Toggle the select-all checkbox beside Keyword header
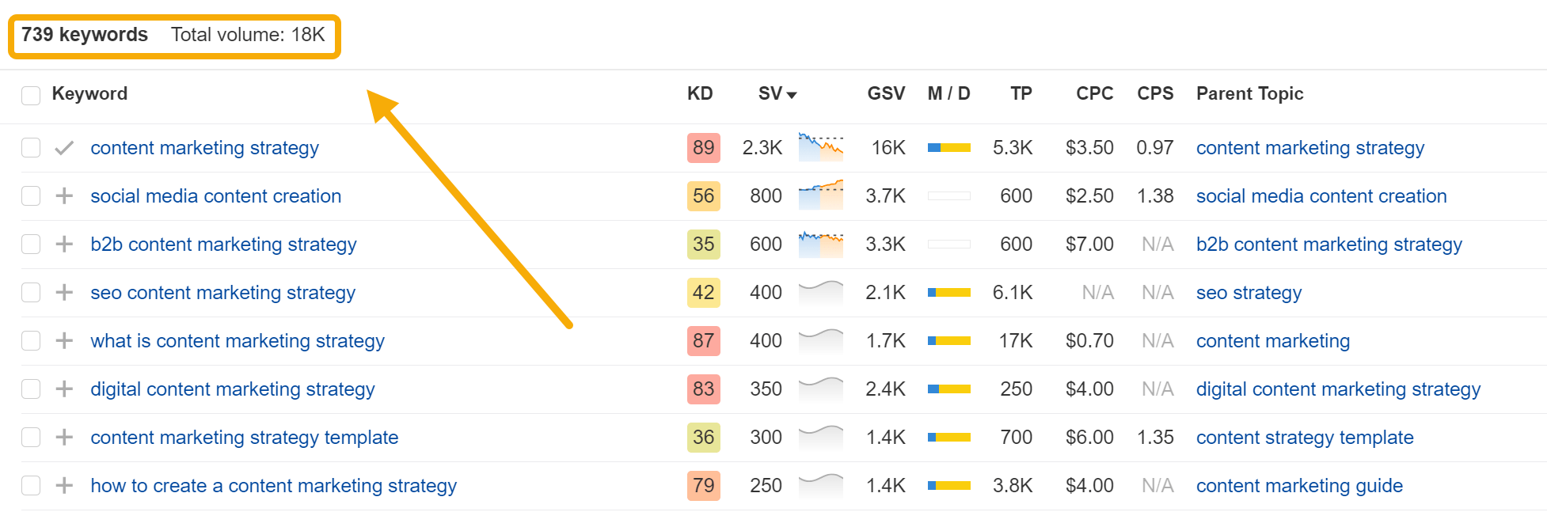Viewport: 1547px width, 512px height. (31, 96)
